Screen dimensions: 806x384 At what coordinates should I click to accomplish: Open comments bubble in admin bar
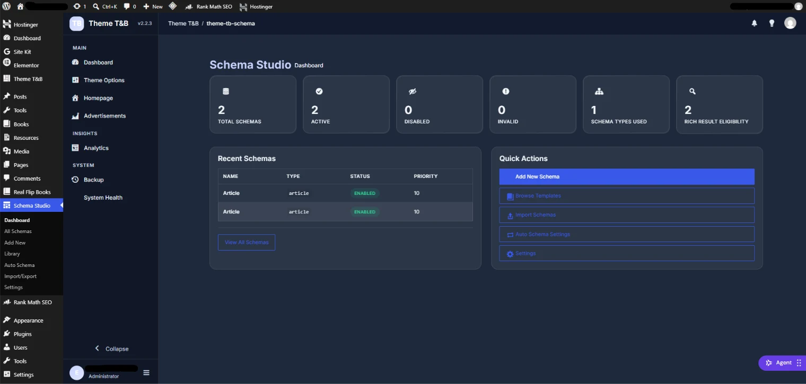(x=130, y=6)
